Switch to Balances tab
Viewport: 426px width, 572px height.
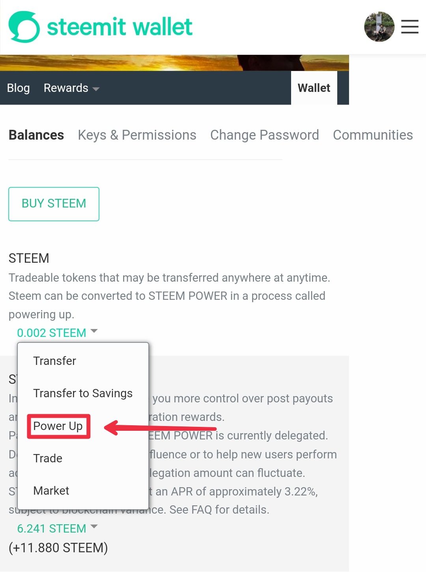(x=36, y=135)
